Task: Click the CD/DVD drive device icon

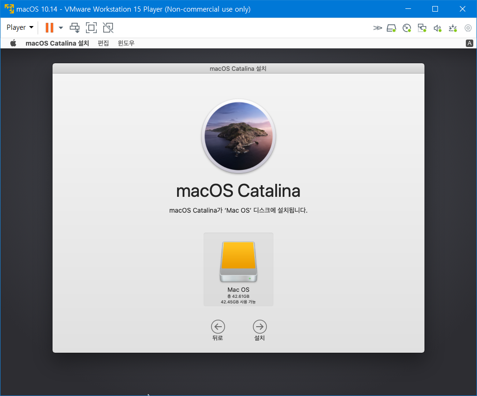Action: (407, 28)
